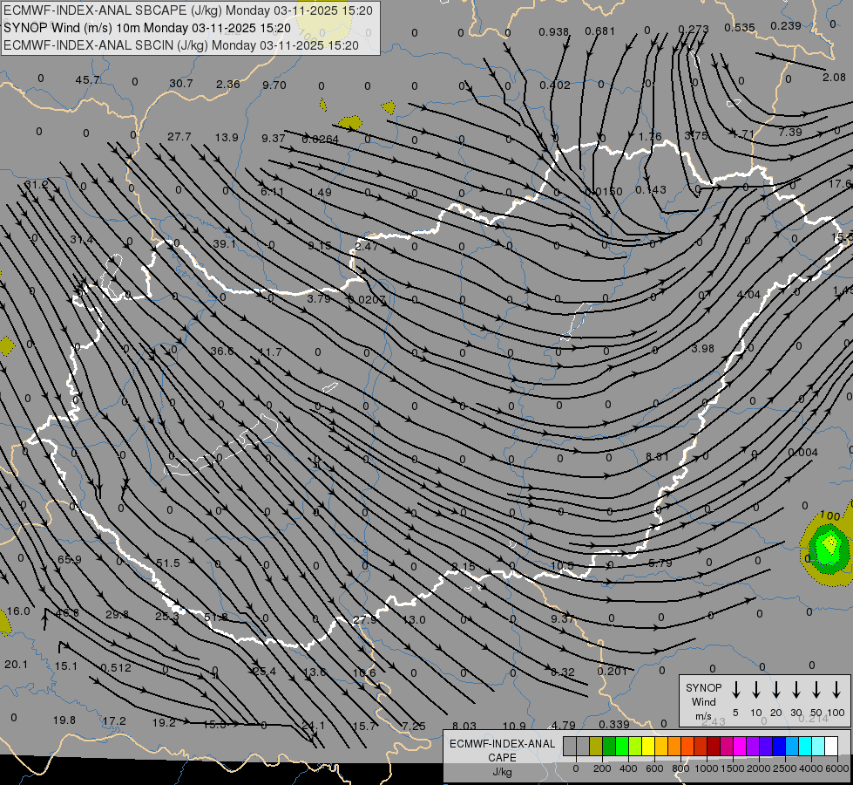Click the grid value 8.81
Image resolution: width=853 pixels, height=785 pixels.
click(x=657, y=456)
